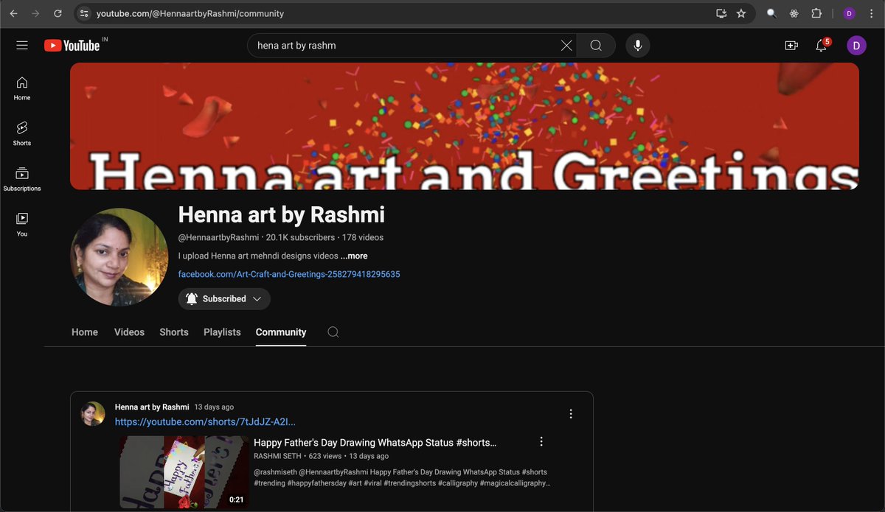Open the Father's Day video's three-dot menu
Viewport: 885px width, 512px height.
(541, 441)
